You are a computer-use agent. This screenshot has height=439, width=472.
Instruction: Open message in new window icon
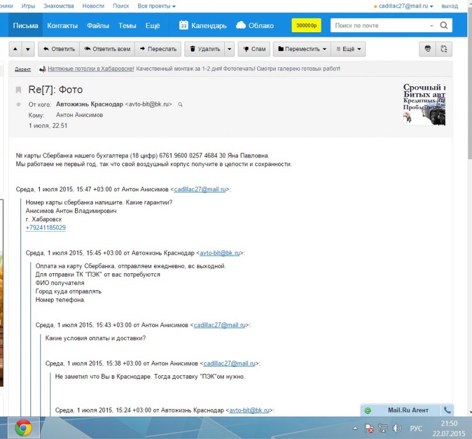point(444,49)
